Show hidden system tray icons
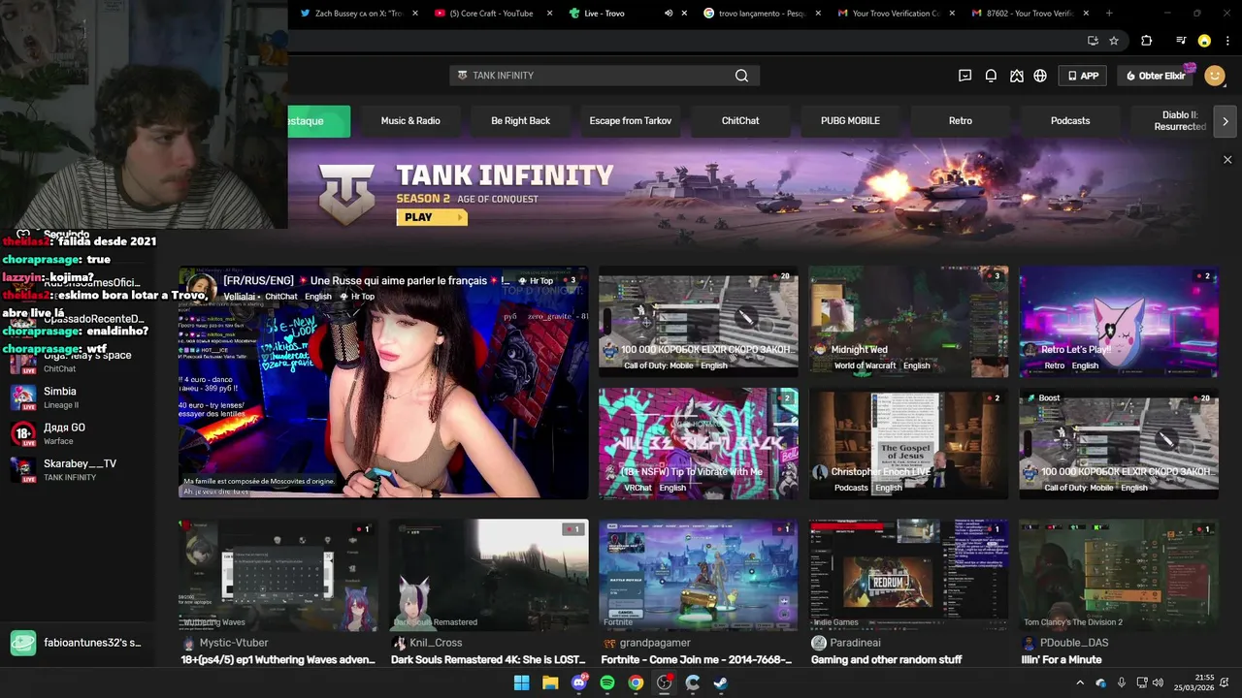 click(1082, 682)
